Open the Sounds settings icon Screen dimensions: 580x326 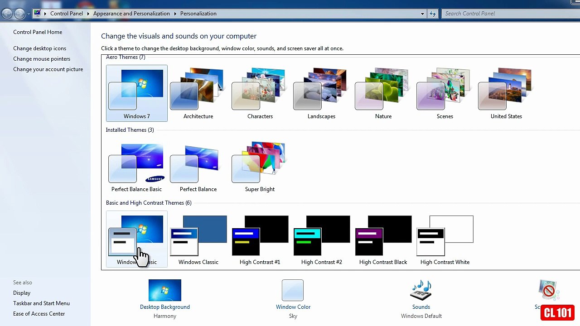point(421,290)
